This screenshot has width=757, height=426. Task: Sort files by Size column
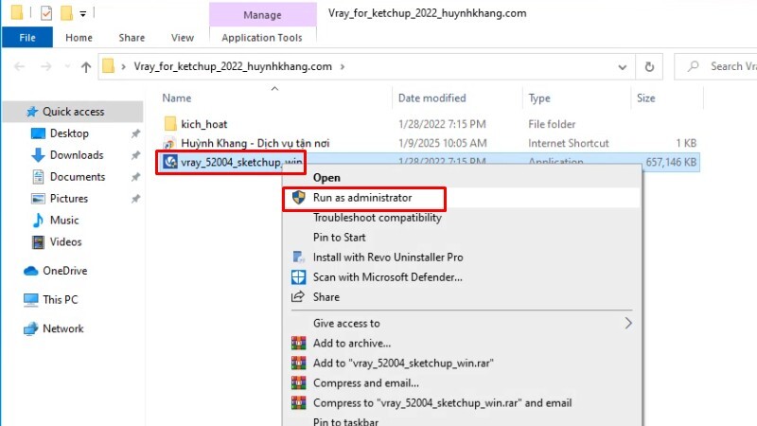coord(646,98)
